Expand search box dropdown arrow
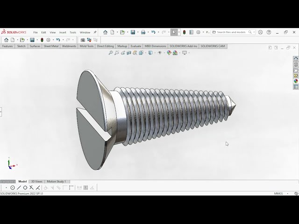This screenshot has width=299, height=224. (x=254, y=32)
